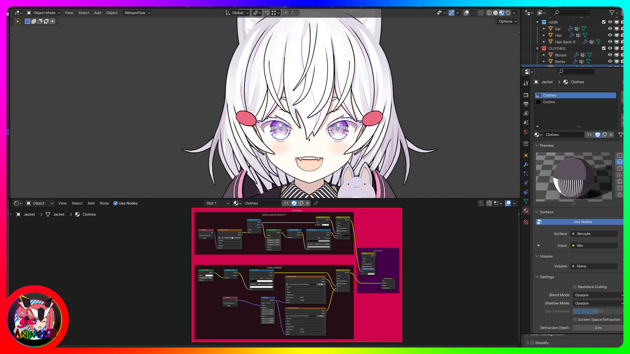Hide the Ear object in viewport
630x354 pixels.
tap(610, 29)
